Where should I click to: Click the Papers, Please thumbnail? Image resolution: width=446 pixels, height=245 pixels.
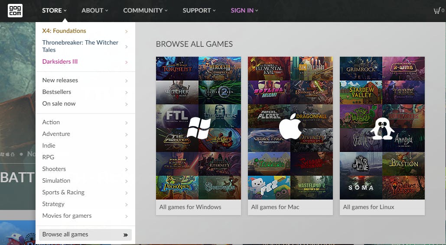[269, 116]
